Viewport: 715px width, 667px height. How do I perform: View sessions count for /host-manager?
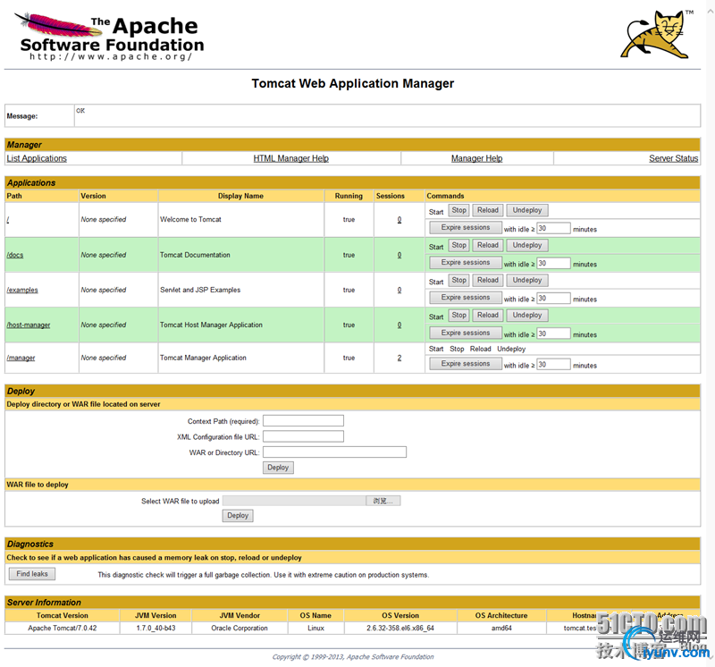(x=400, y=325)
